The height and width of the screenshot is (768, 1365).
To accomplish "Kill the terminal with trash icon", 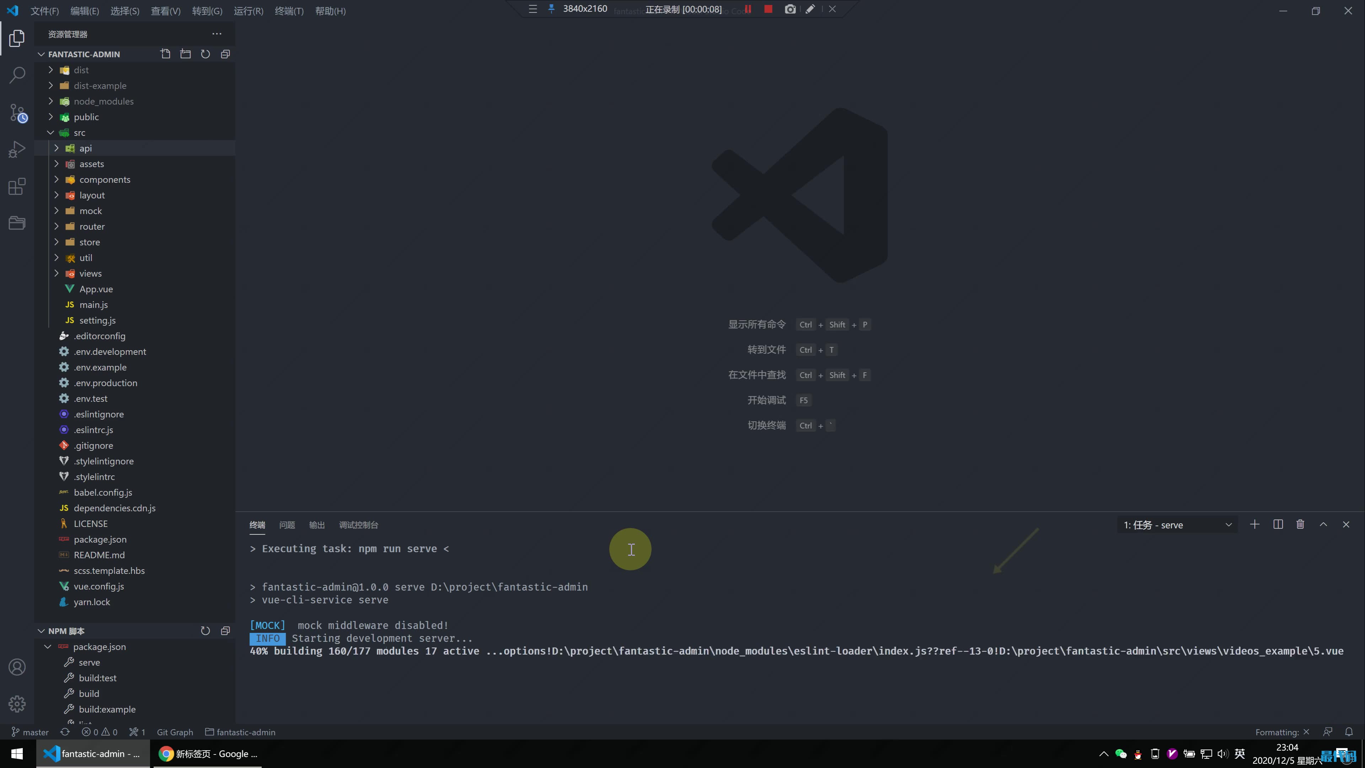I will pyautogui.click(x=1300, y=524).
